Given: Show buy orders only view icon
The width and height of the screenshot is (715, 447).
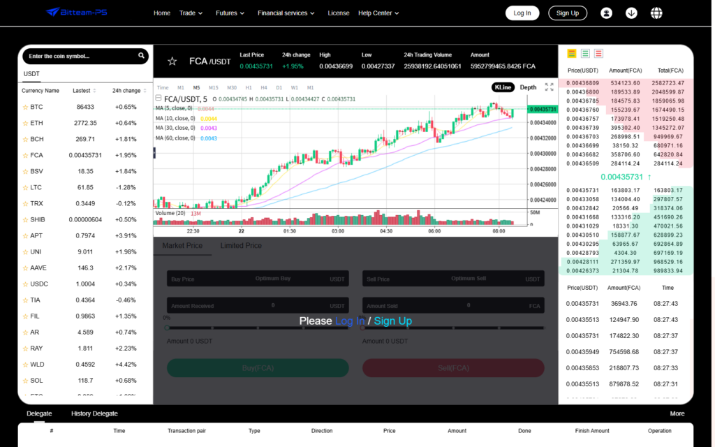Looking at the screenshot, I should pyautogui.click(x=585, y=53).
